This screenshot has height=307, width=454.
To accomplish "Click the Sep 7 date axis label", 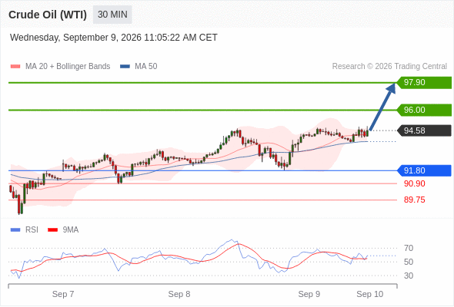I will (63, 294).
